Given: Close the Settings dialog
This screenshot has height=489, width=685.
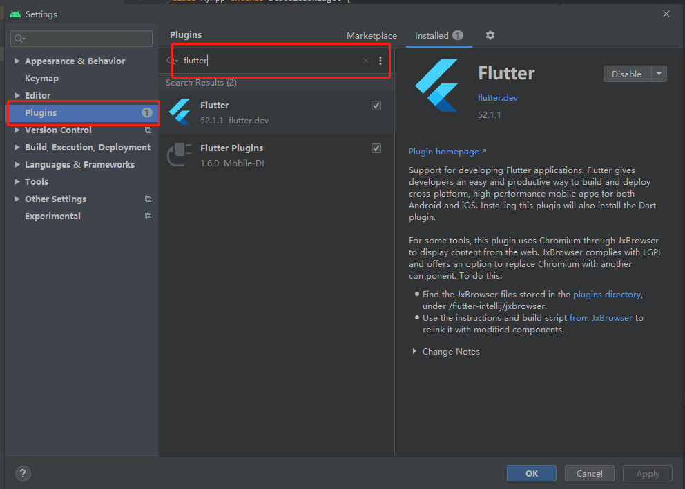Looking at the screenshot, I should 666,14.
